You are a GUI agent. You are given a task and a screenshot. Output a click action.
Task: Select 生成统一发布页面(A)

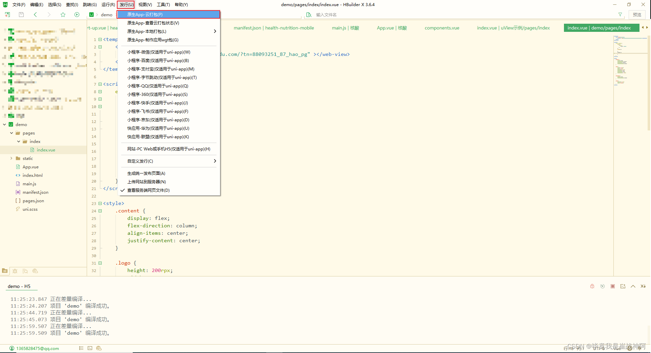[169, 173]
